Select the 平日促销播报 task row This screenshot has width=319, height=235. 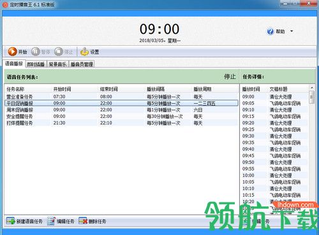[121, 103]
